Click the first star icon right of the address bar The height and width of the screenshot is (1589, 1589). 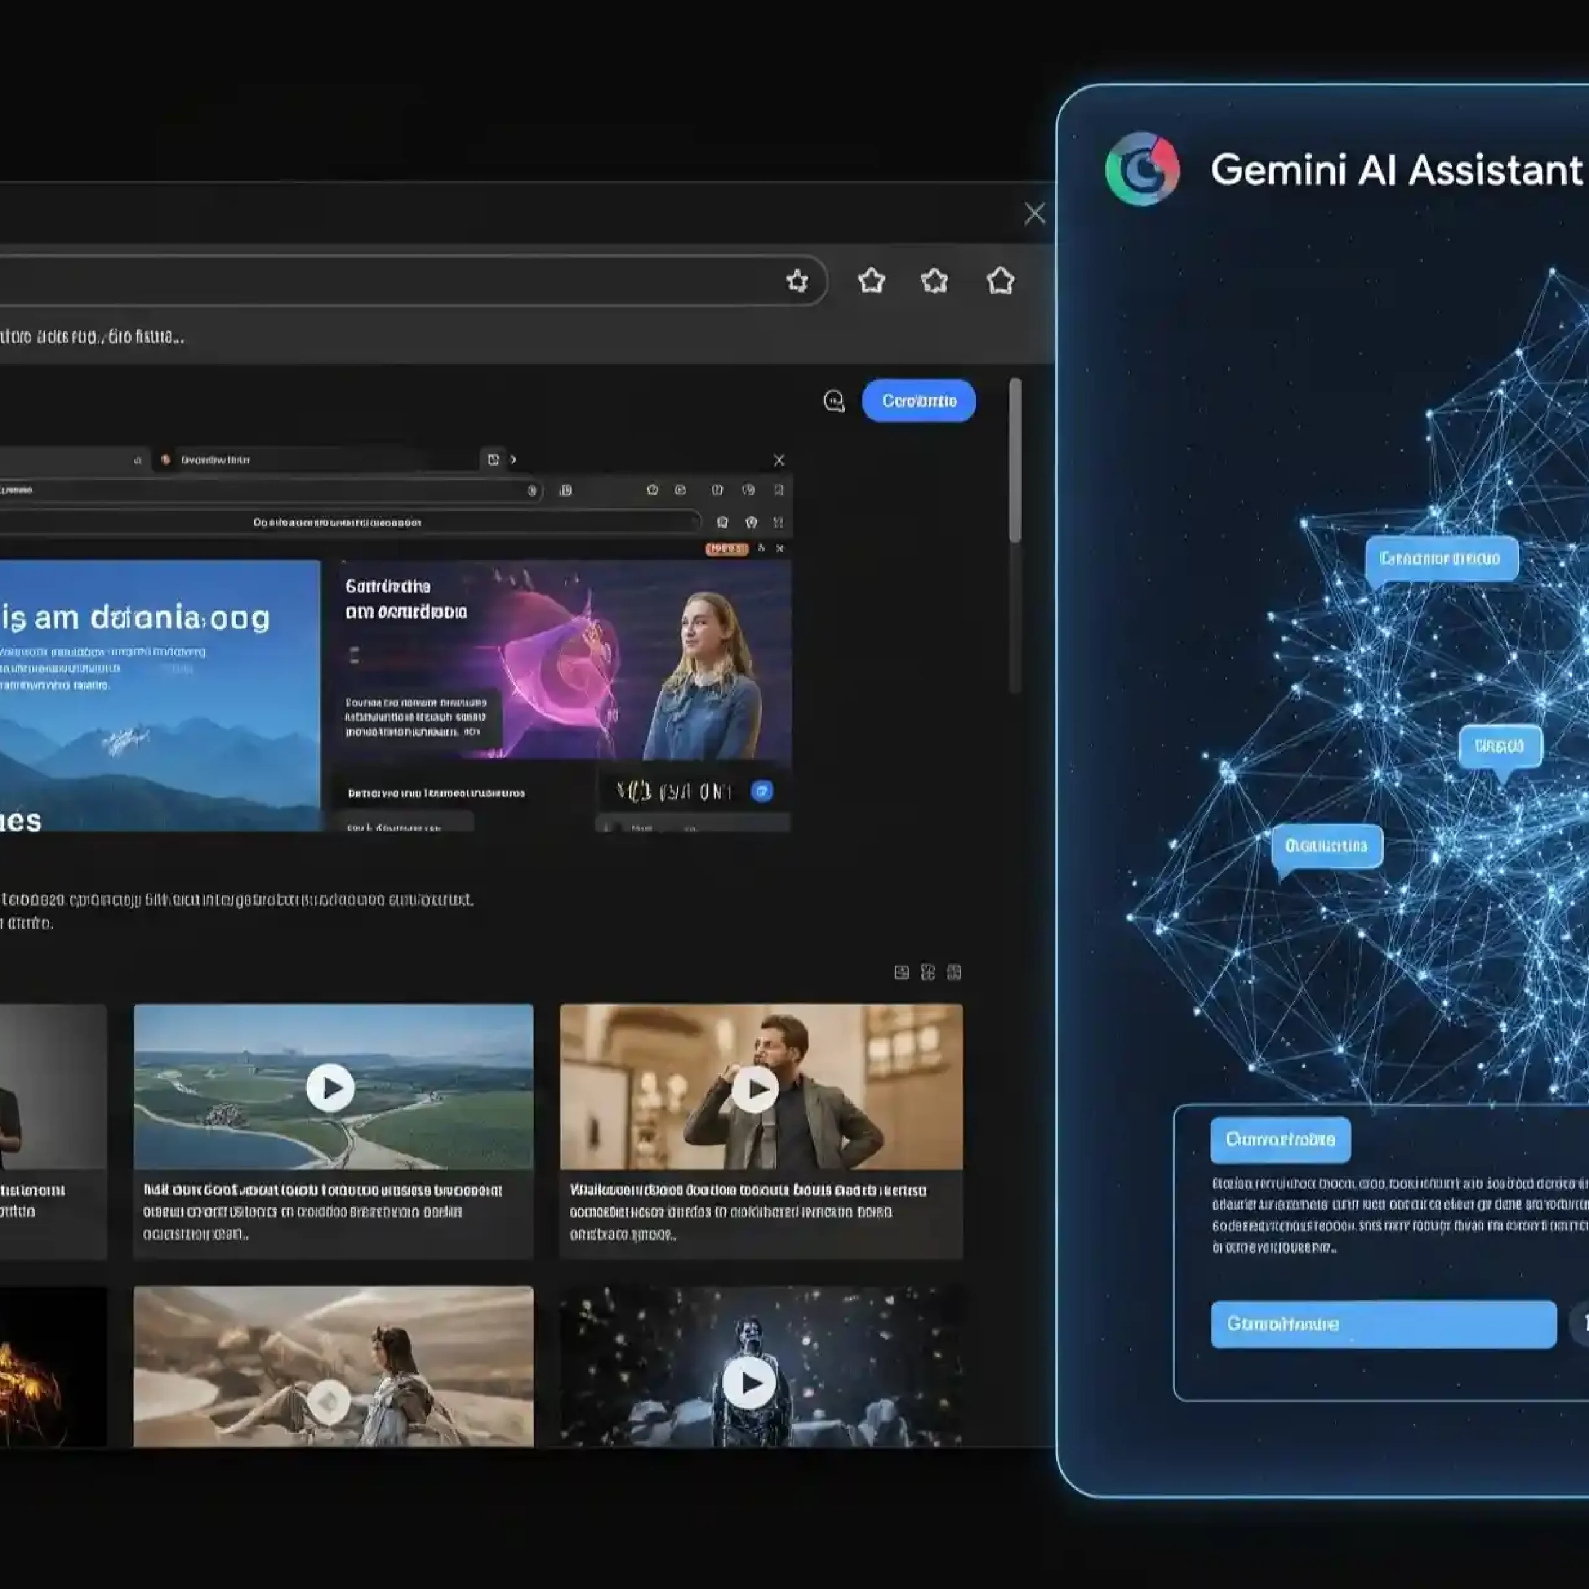pyautogui.click(x=871, y=281)
